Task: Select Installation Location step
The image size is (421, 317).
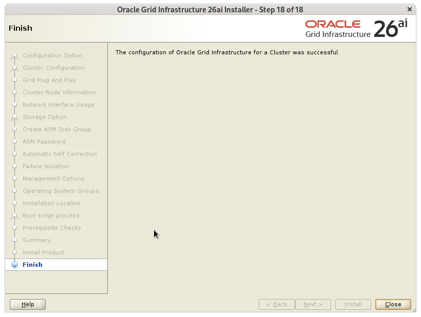Action: click(x=51, y=204)
